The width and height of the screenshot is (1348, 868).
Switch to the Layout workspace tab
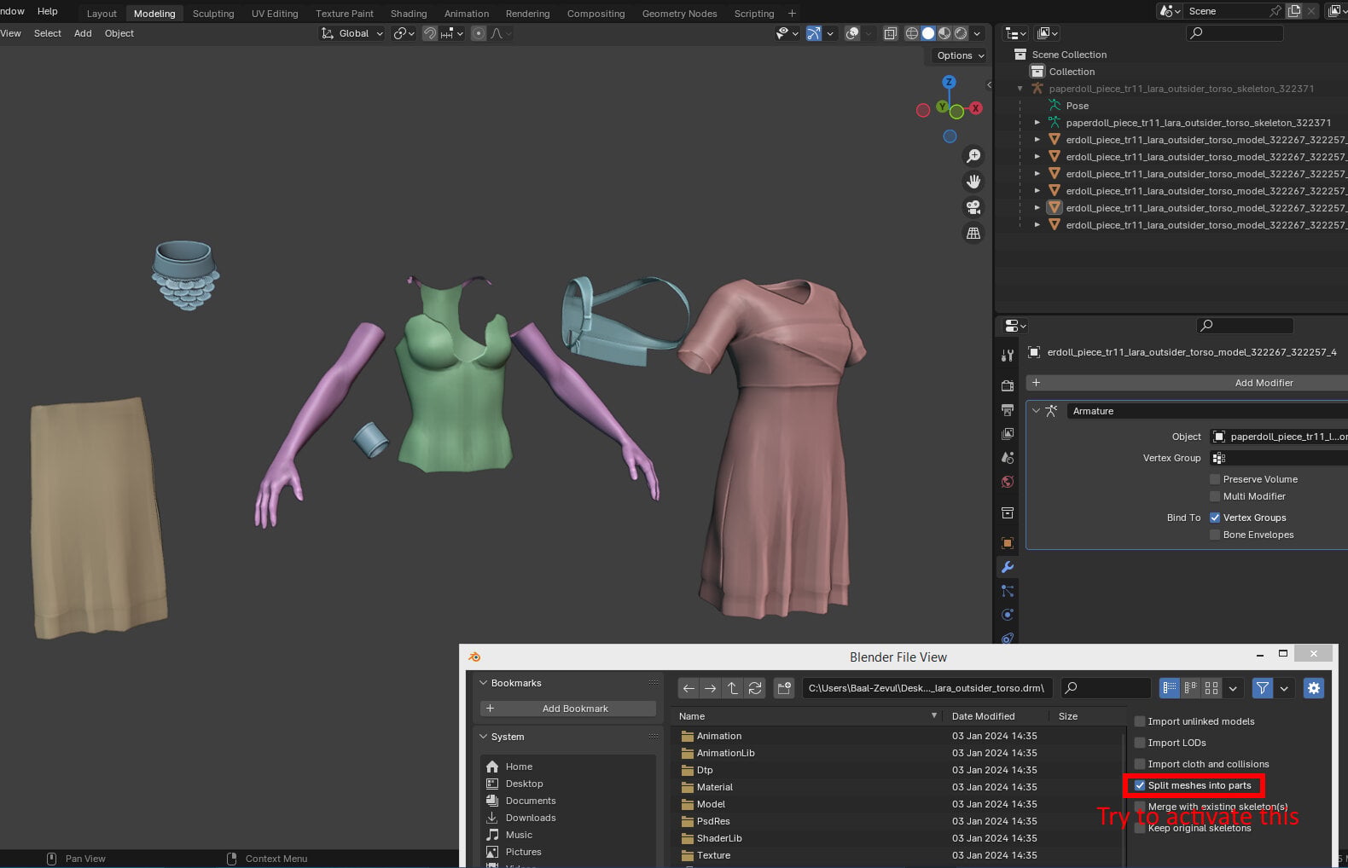pos(102,14)
